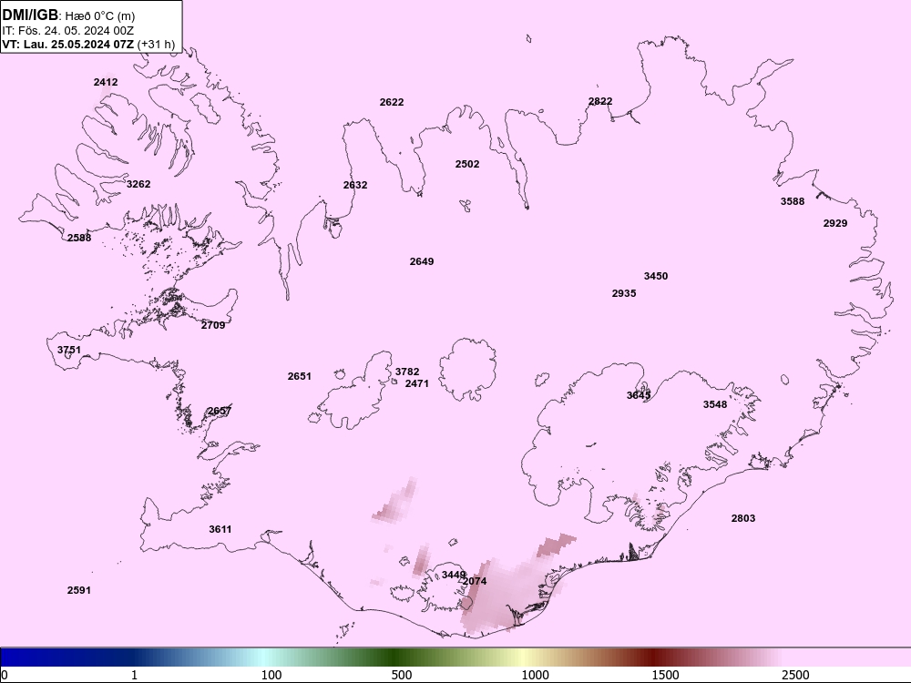Select the IT: Fös. 24. 05. 2024 00Z line
The image size is (911, 683).
pos(68,30)
